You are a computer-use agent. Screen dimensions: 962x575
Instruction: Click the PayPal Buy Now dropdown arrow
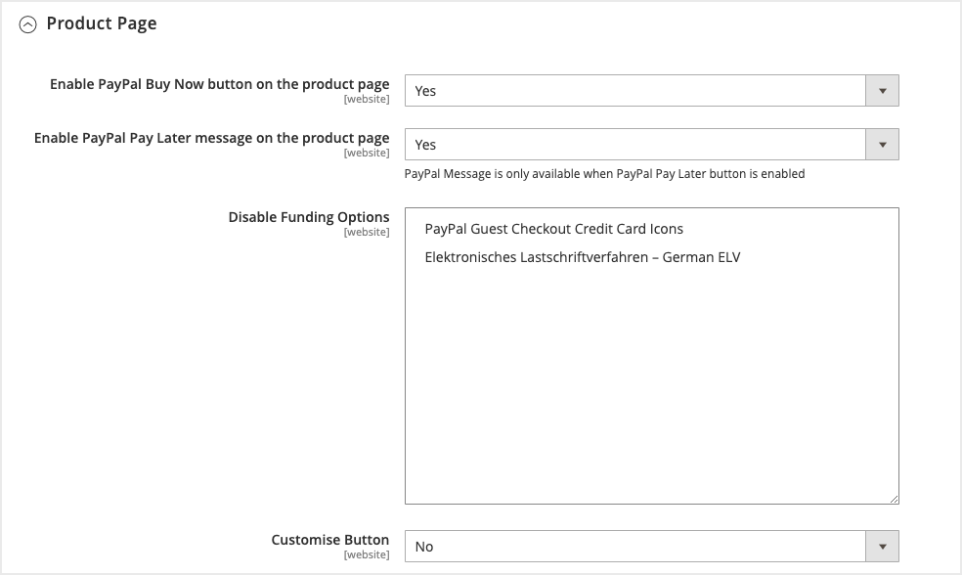882,91
